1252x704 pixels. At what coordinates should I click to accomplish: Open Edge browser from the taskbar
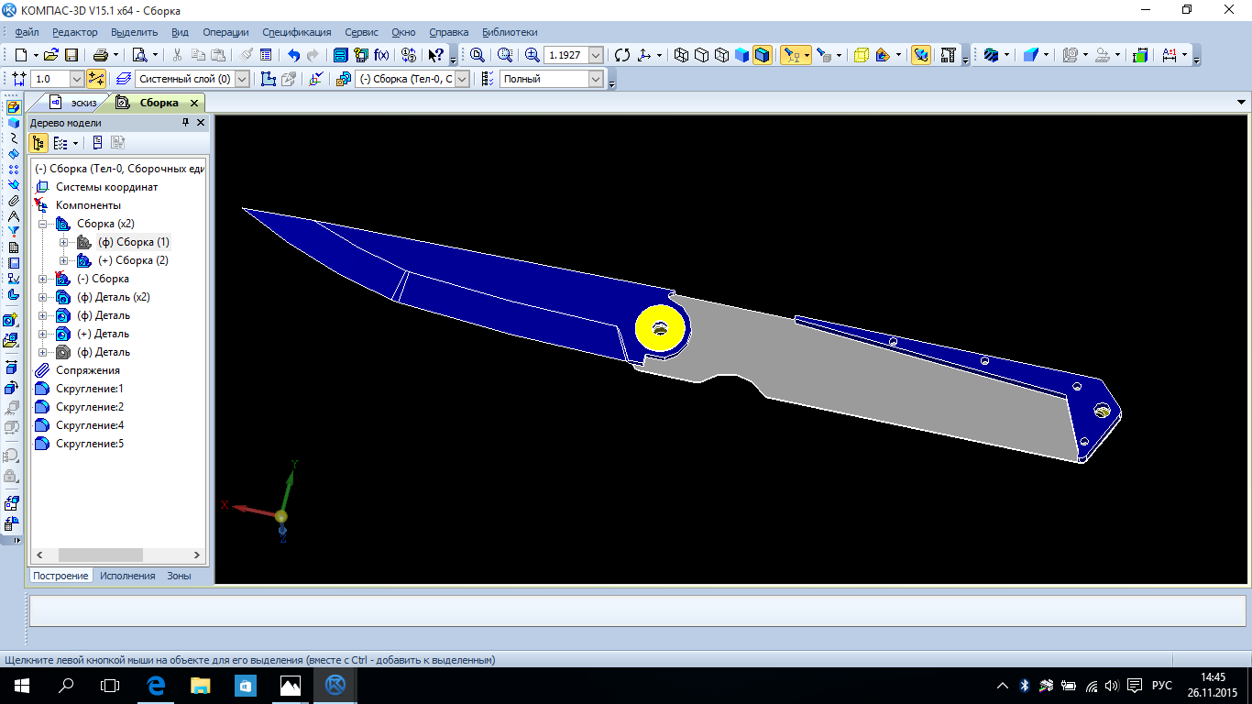156,686
